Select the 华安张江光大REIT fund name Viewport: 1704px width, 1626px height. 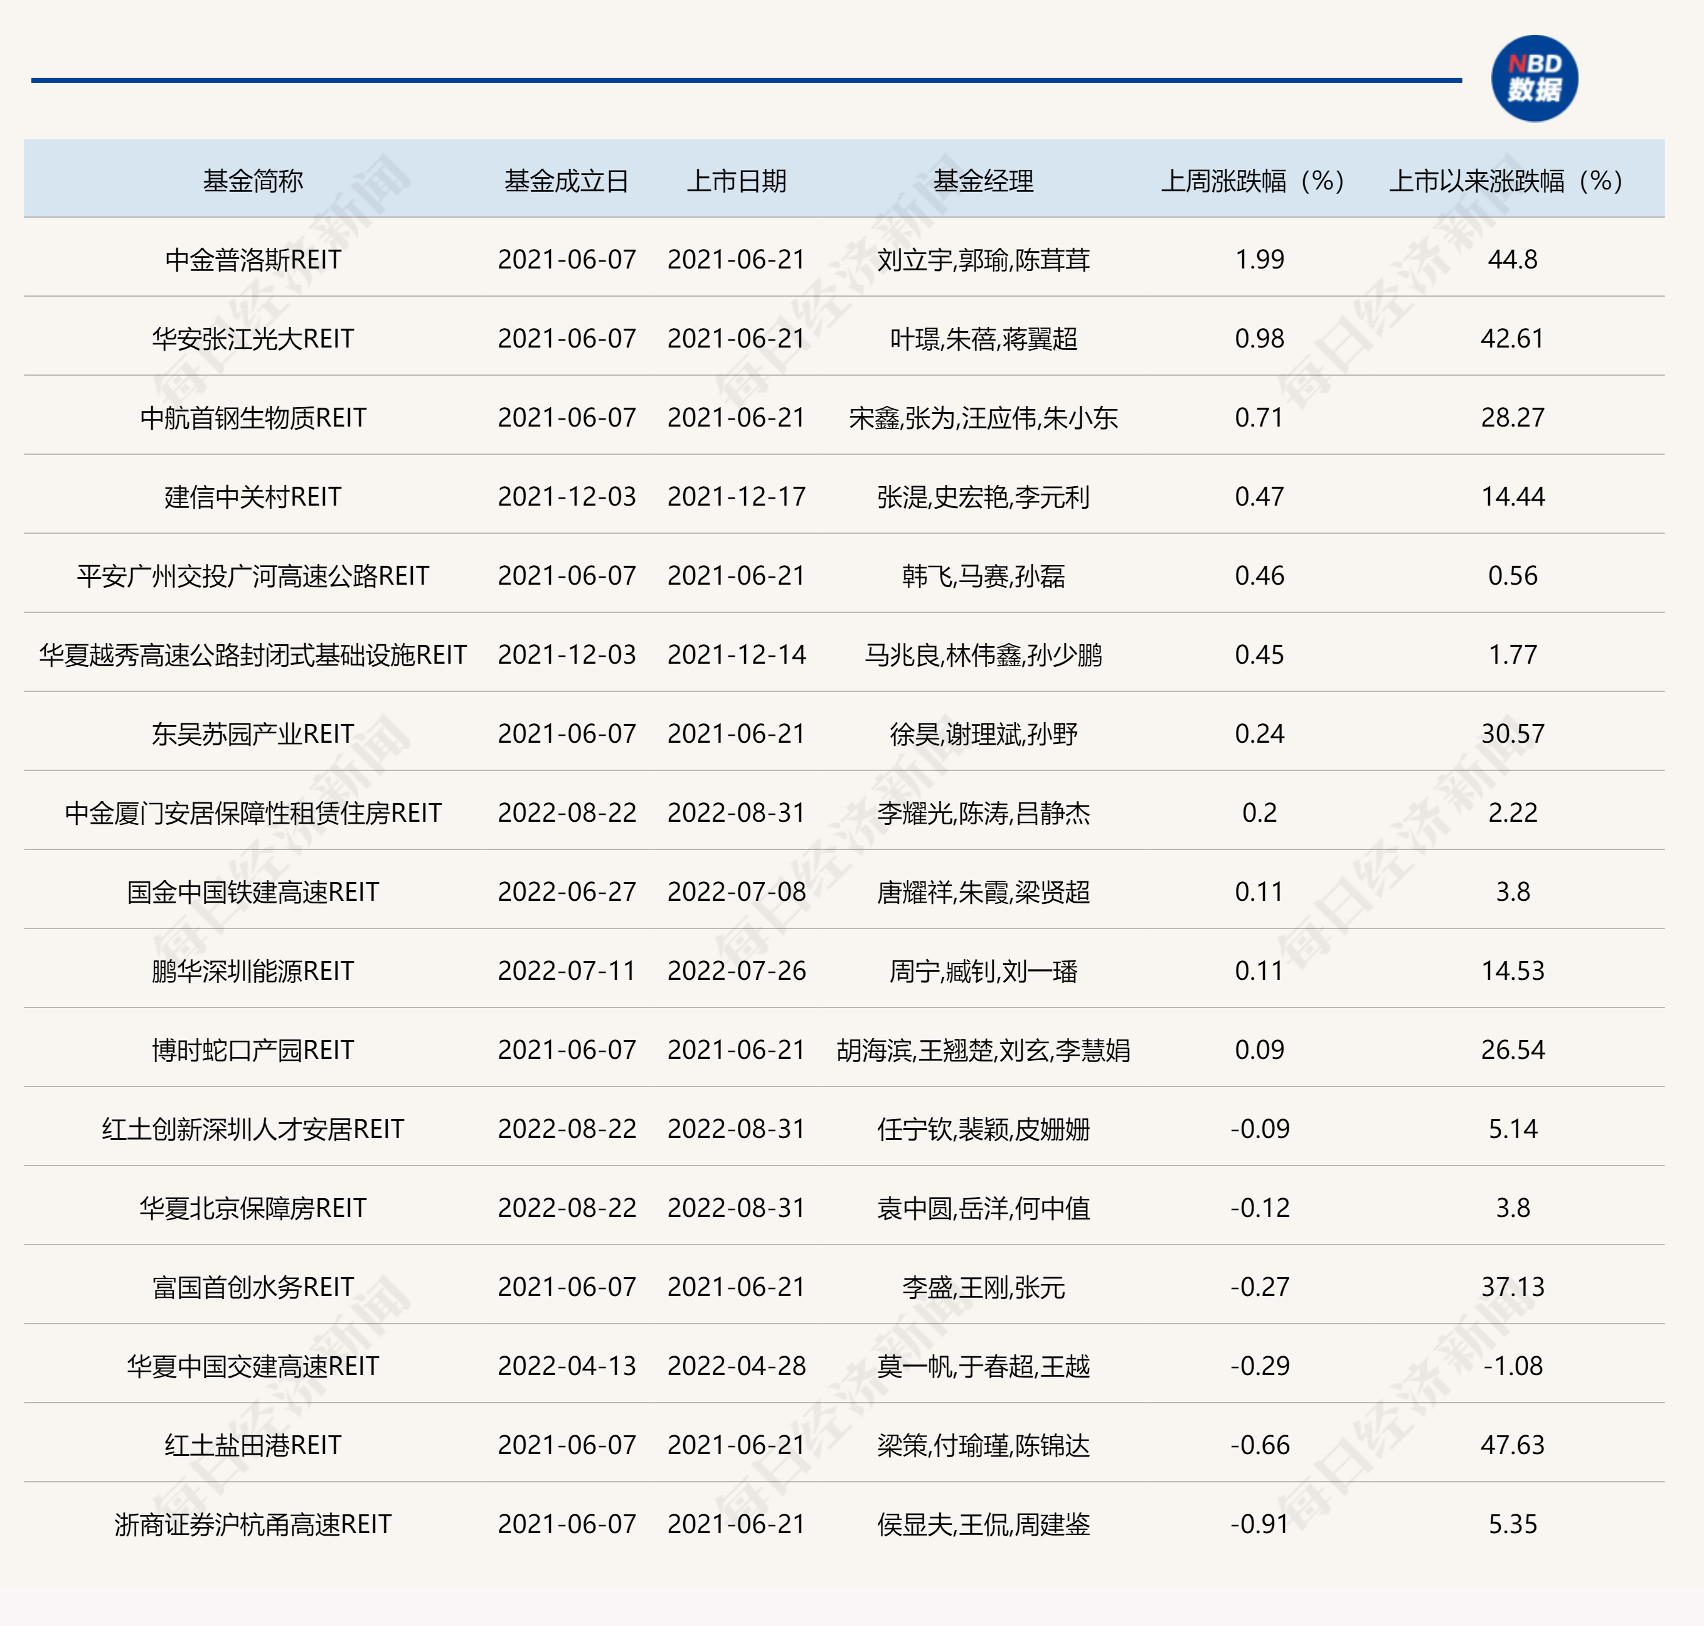coord(253,338)
